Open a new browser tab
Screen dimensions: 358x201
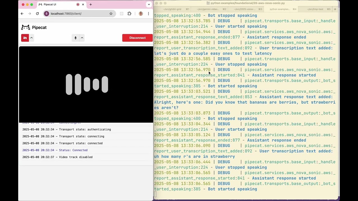tap(91, 4)
